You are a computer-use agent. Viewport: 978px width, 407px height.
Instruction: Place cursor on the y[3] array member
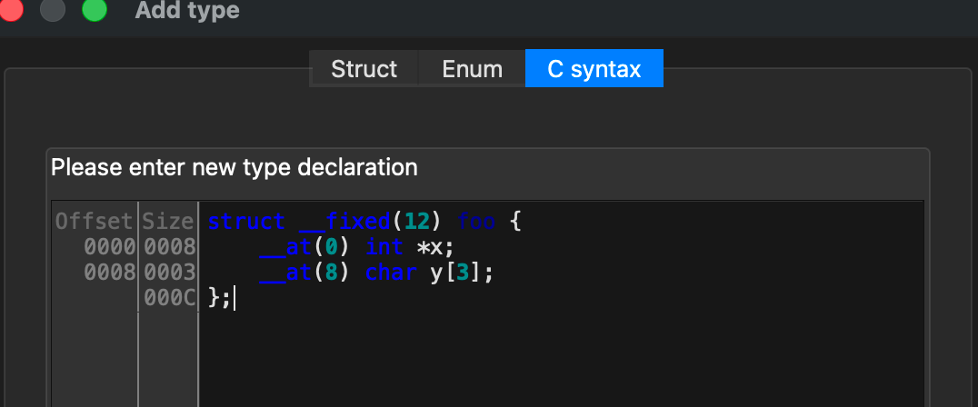click(x=455, y=273)
